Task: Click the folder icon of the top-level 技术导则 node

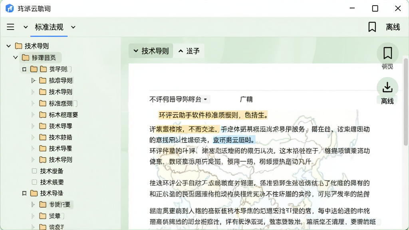Action: tap(18, 46)
